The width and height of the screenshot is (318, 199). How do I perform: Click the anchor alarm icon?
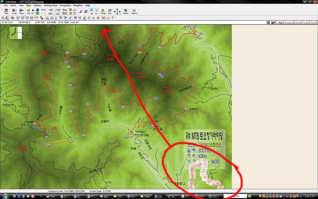(x=93, y=18)
